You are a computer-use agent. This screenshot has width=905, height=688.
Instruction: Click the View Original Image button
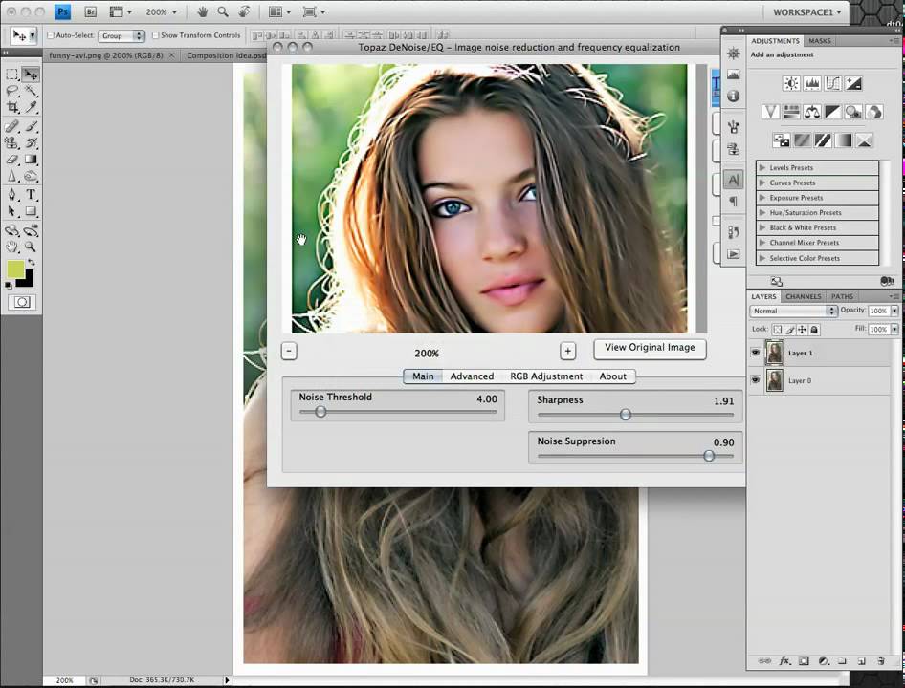pyautogui.click(x=650, y=348)
